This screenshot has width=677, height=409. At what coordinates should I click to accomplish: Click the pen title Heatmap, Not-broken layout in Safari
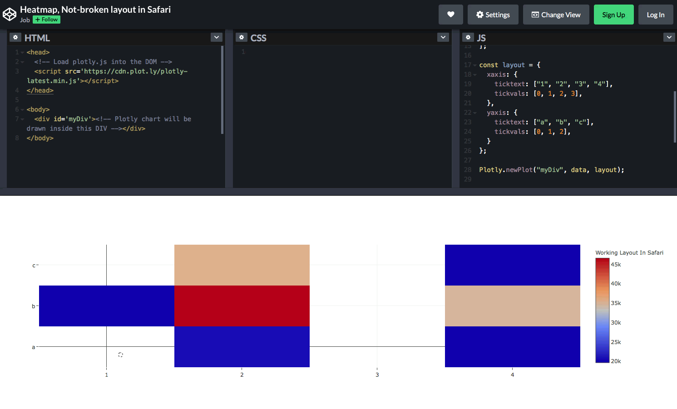click(95, 10)
